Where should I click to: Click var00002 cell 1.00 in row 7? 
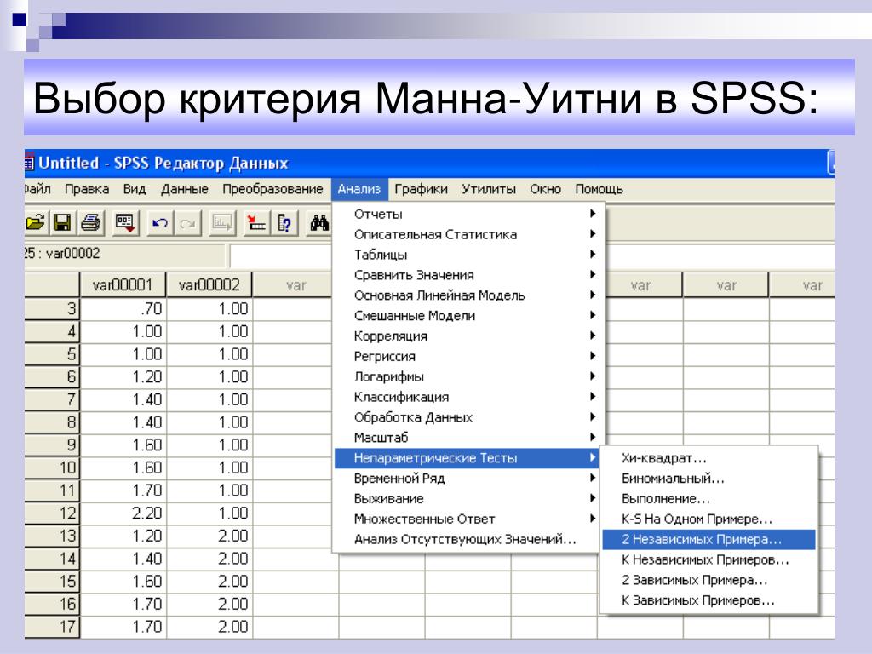pyautogui.click(x=209, y=399)
